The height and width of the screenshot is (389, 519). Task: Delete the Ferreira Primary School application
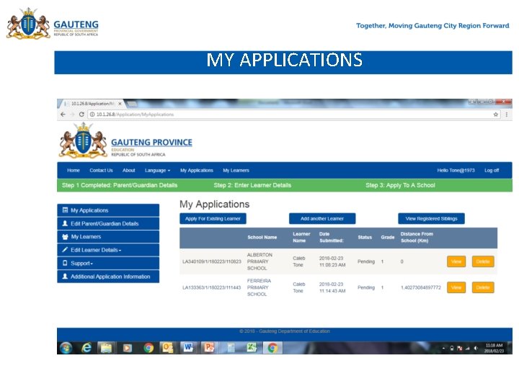tap(483, 287)
